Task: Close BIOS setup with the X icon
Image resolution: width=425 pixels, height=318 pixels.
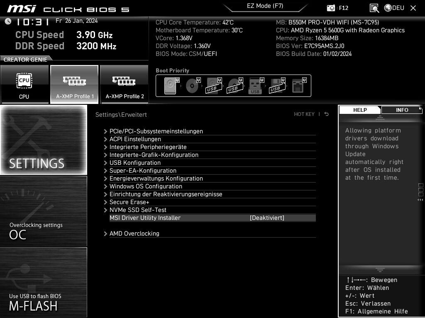Action: point(413,8)
